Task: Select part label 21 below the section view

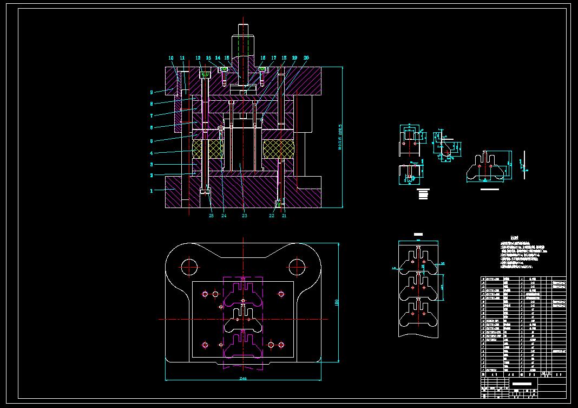Action: click(x=284, y=216)
